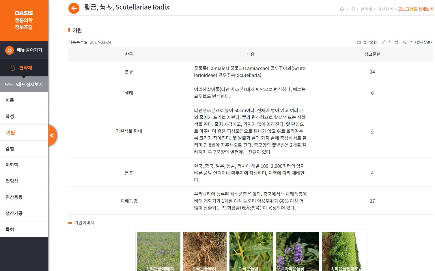View the 속썩은풀꽃 flower image thumbnail
435x271 pixels.
point(297,251)
